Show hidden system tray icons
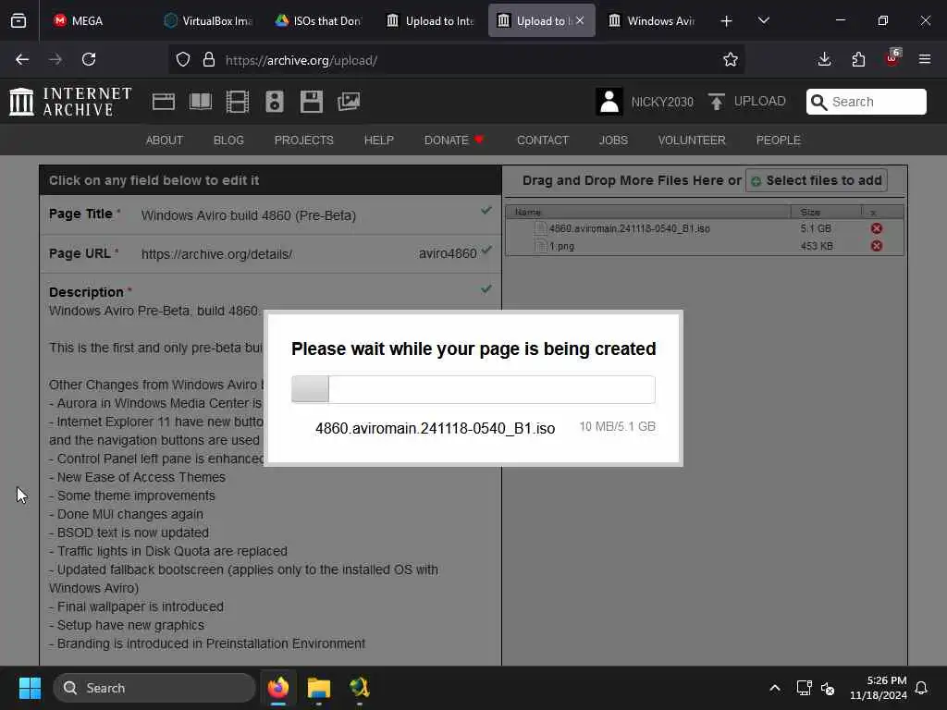The height and width of the screenshot is (710, 947). 775,688
